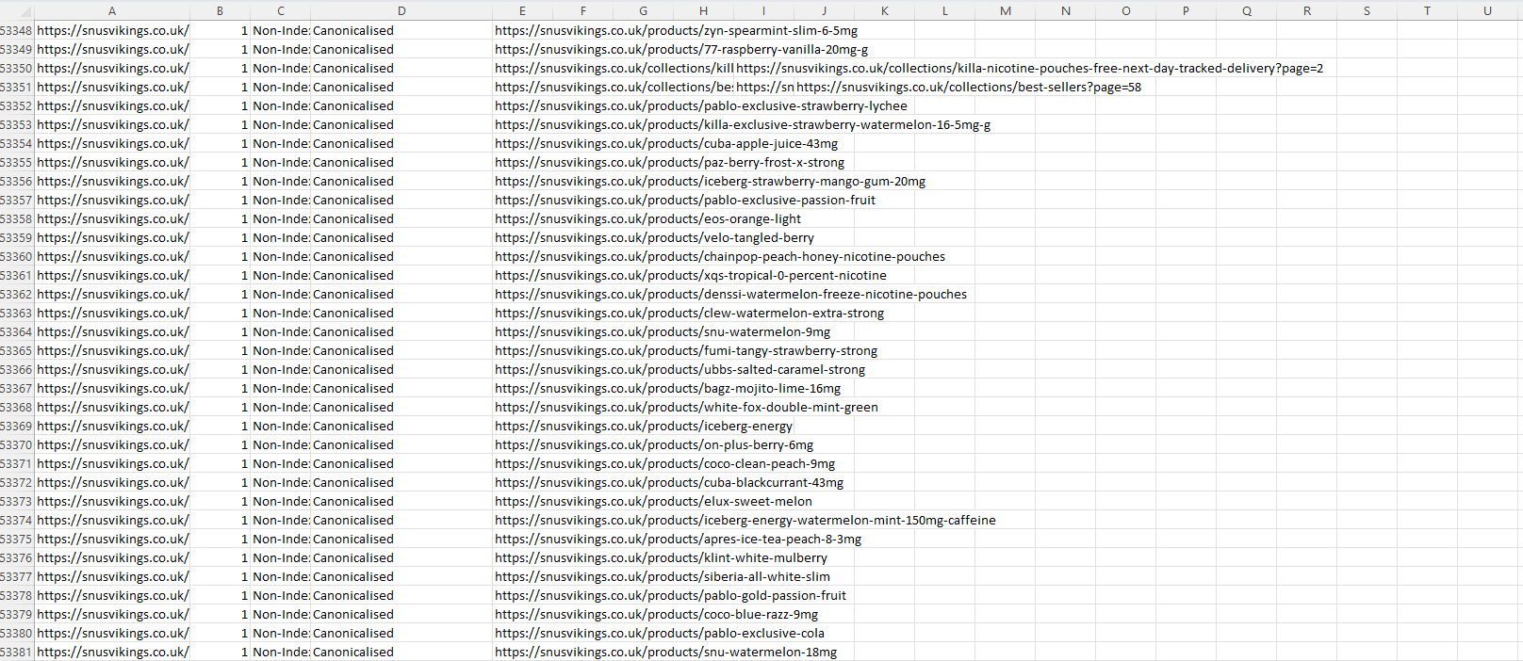The height and width of the screenshot is (661, 1523).
Task: Select row header 53381
Action: pyautogui.click(x=16, y=652)
